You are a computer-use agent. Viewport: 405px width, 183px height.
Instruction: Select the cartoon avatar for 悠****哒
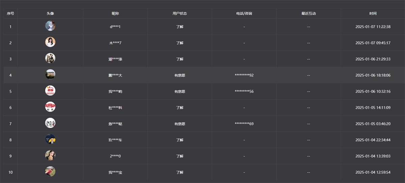click(50, 123)
